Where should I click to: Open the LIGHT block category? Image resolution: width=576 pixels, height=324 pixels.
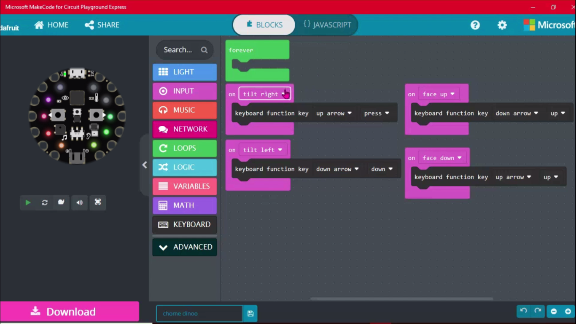click(x=185, y=72)
